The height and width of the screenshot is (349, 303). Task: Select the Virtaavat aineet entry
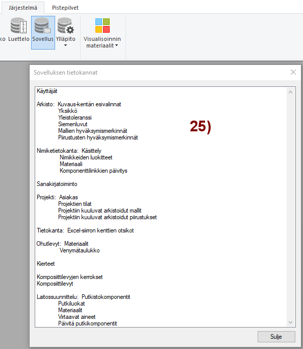click(x=77, y=317)
